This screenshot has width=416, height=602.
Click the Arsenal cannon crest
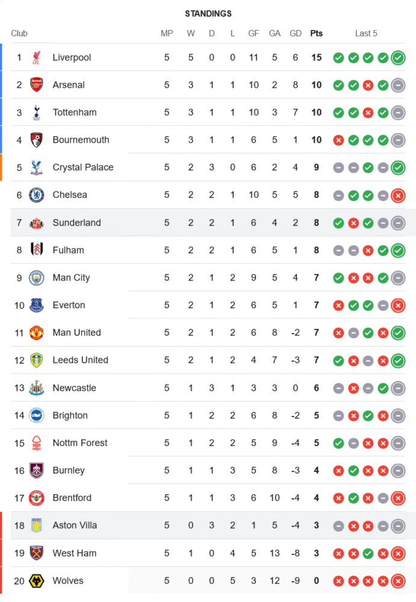tap(37, 85)
